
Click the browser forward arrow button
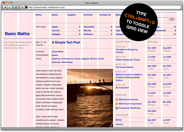10,7
